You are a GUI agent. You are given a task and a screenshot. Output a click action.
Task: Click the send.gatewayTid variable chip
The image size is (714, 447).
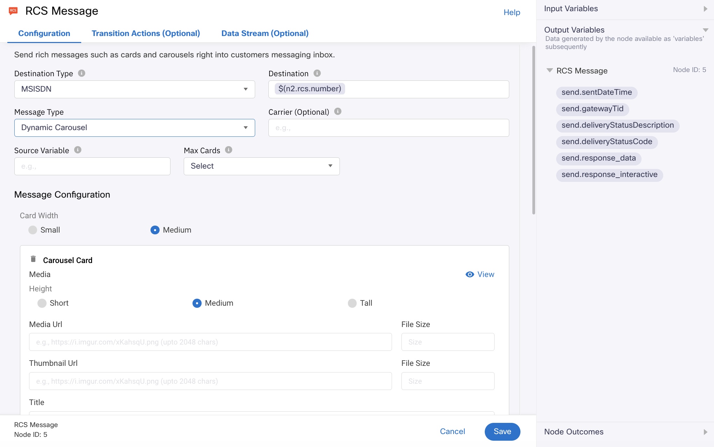(593, 109)
